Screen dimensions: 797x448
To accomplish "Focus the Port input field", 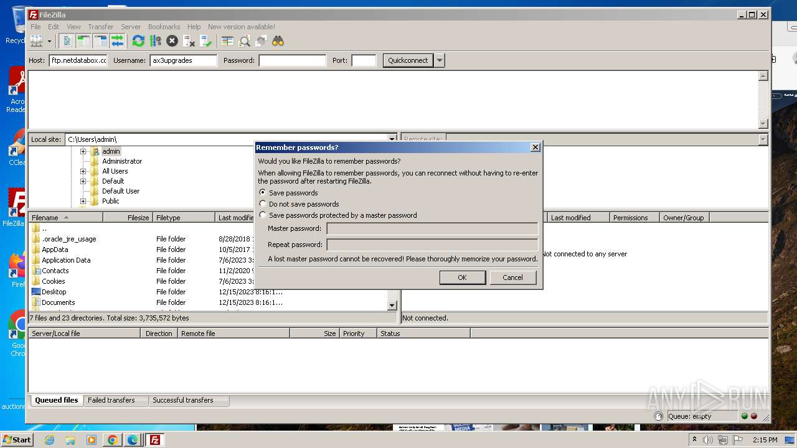I will 364,60.
